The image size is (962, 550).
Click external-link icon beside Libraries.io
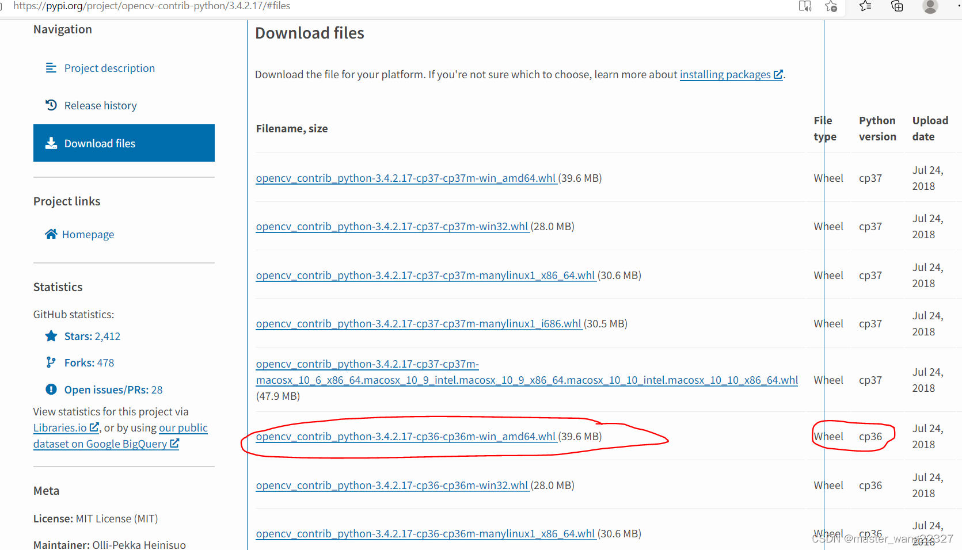tap(94, 427)
